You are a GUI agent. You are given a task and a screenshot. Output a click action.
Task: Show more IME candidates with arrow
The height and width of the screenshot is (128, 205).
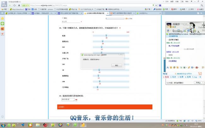click(x=201, y=77)
